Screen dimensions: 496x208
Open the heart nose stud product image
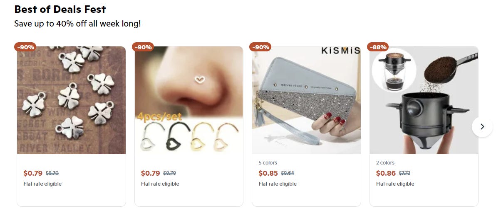click(189, 100)
